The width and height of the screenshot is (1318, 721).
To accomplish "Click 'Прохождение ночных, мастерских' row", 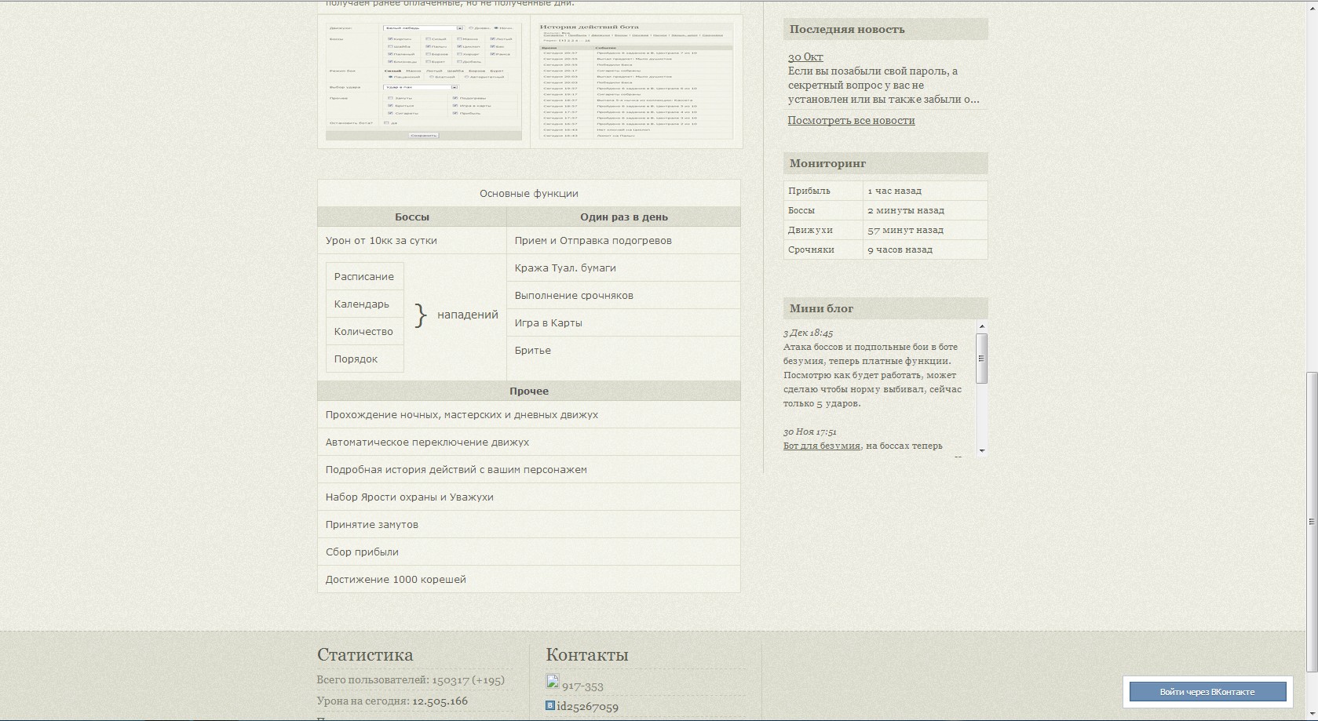I will point(529,414).
